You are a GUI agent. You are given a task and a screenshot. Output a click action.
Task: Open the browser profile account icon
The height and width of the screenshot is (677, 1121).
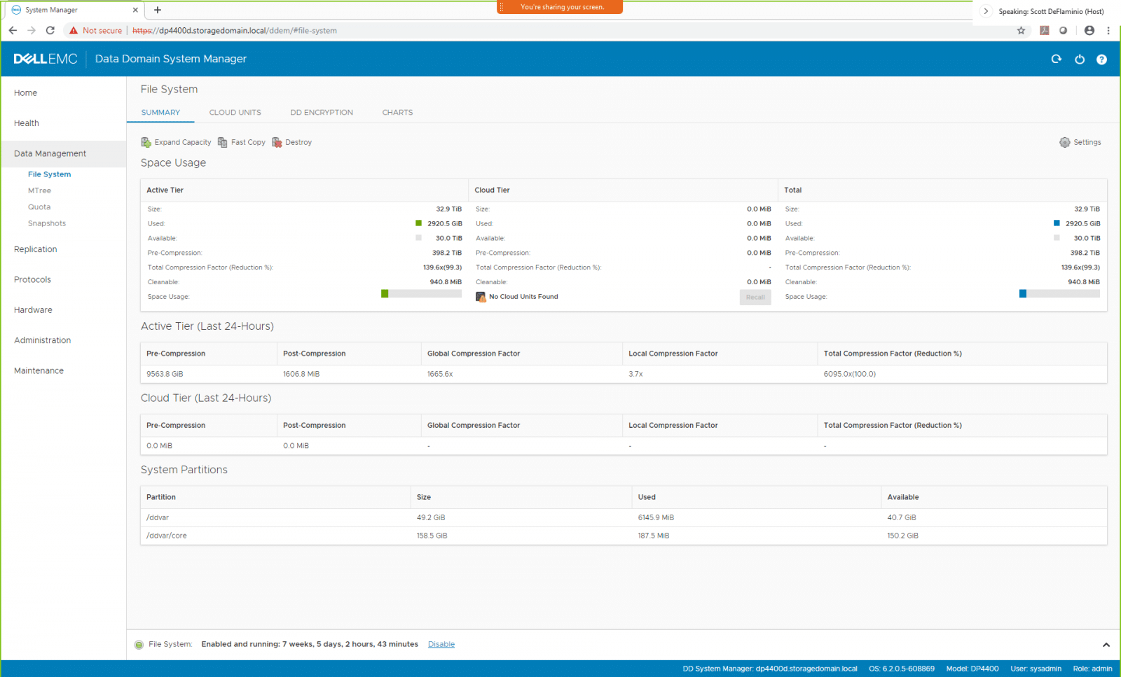pyautogui.click(x=1089, y=30)
